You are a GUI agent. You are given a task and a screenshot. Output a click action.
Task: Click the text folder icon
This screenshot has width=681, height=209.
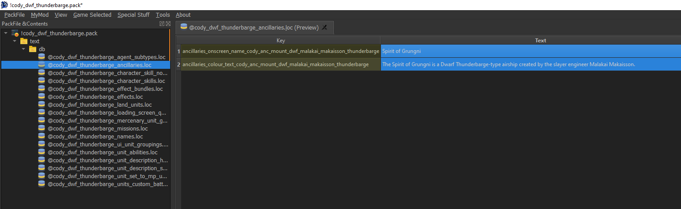coord(24,41)
